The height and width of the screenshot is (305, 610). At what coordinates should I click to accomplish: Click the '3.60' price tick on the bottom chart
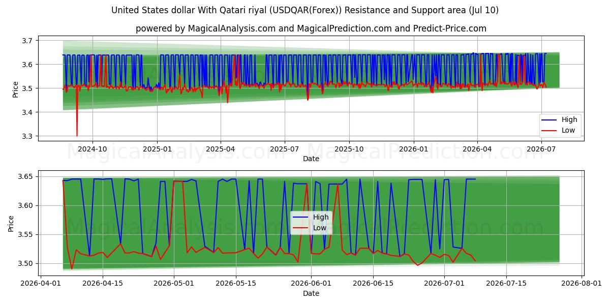[x=26, y=206]
